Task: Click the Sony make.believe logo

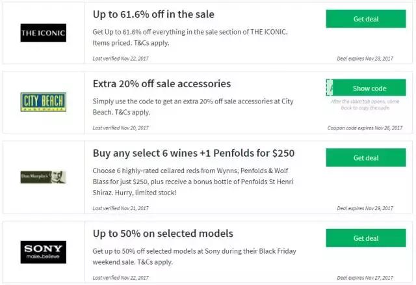Action: point(43,251)
